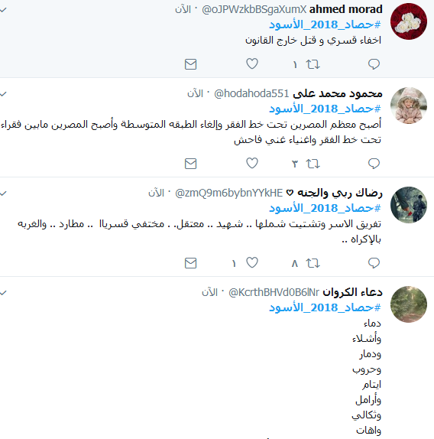Open the child-in-hood avatar of @hodahoda551
Image resolution: width=434 pixels, height=439 pixels.
pyautogui.click(x=409, y=106)
